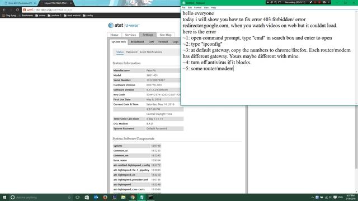
Task: Open Command Prompt taskbar icon
Action: pos(150,197)
